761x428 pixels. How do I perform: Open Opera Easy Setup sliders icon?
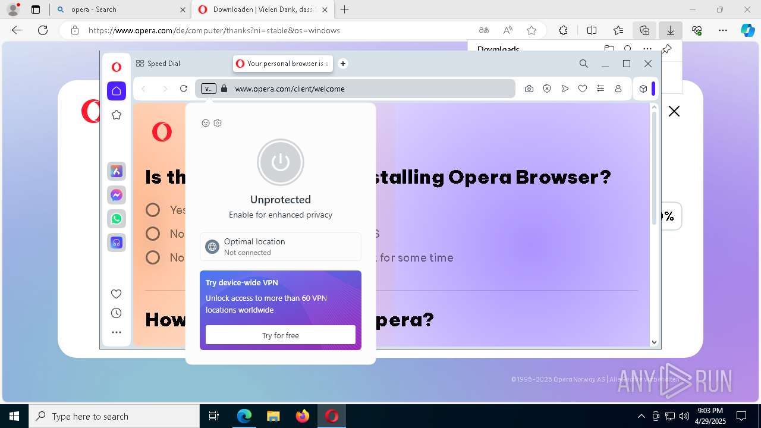click(x=600, y=89)
